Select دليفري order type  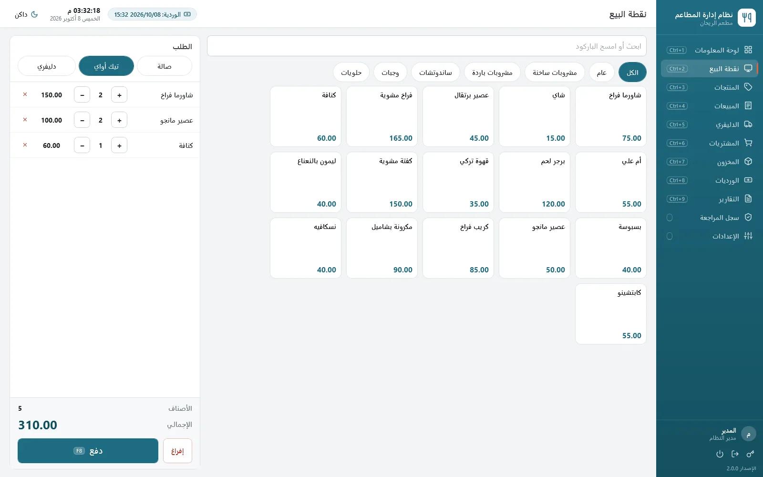47,66
